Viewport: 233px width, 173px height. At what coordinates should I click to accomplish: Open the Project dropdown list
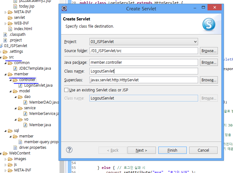coord(195,42)
